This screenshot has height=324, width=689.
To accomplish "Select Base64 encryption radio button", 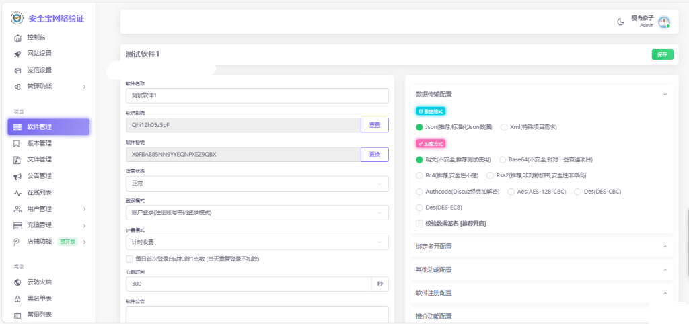I will 503,159.
